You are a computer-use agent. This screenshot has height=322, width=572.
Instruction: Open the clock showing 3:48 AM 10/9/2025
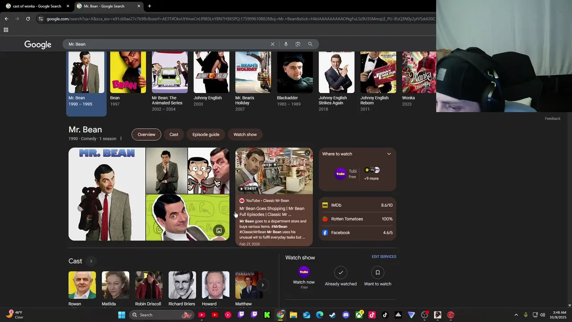pos(559,315)
